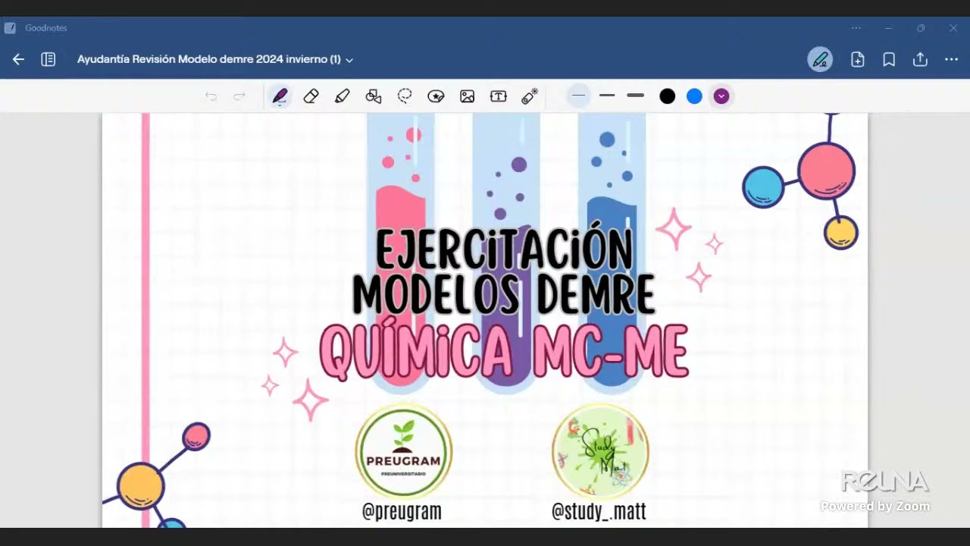The width and height of the screenshot is (970, 546).
Task: Select the Shapes tool
Action: click(374, 96)
